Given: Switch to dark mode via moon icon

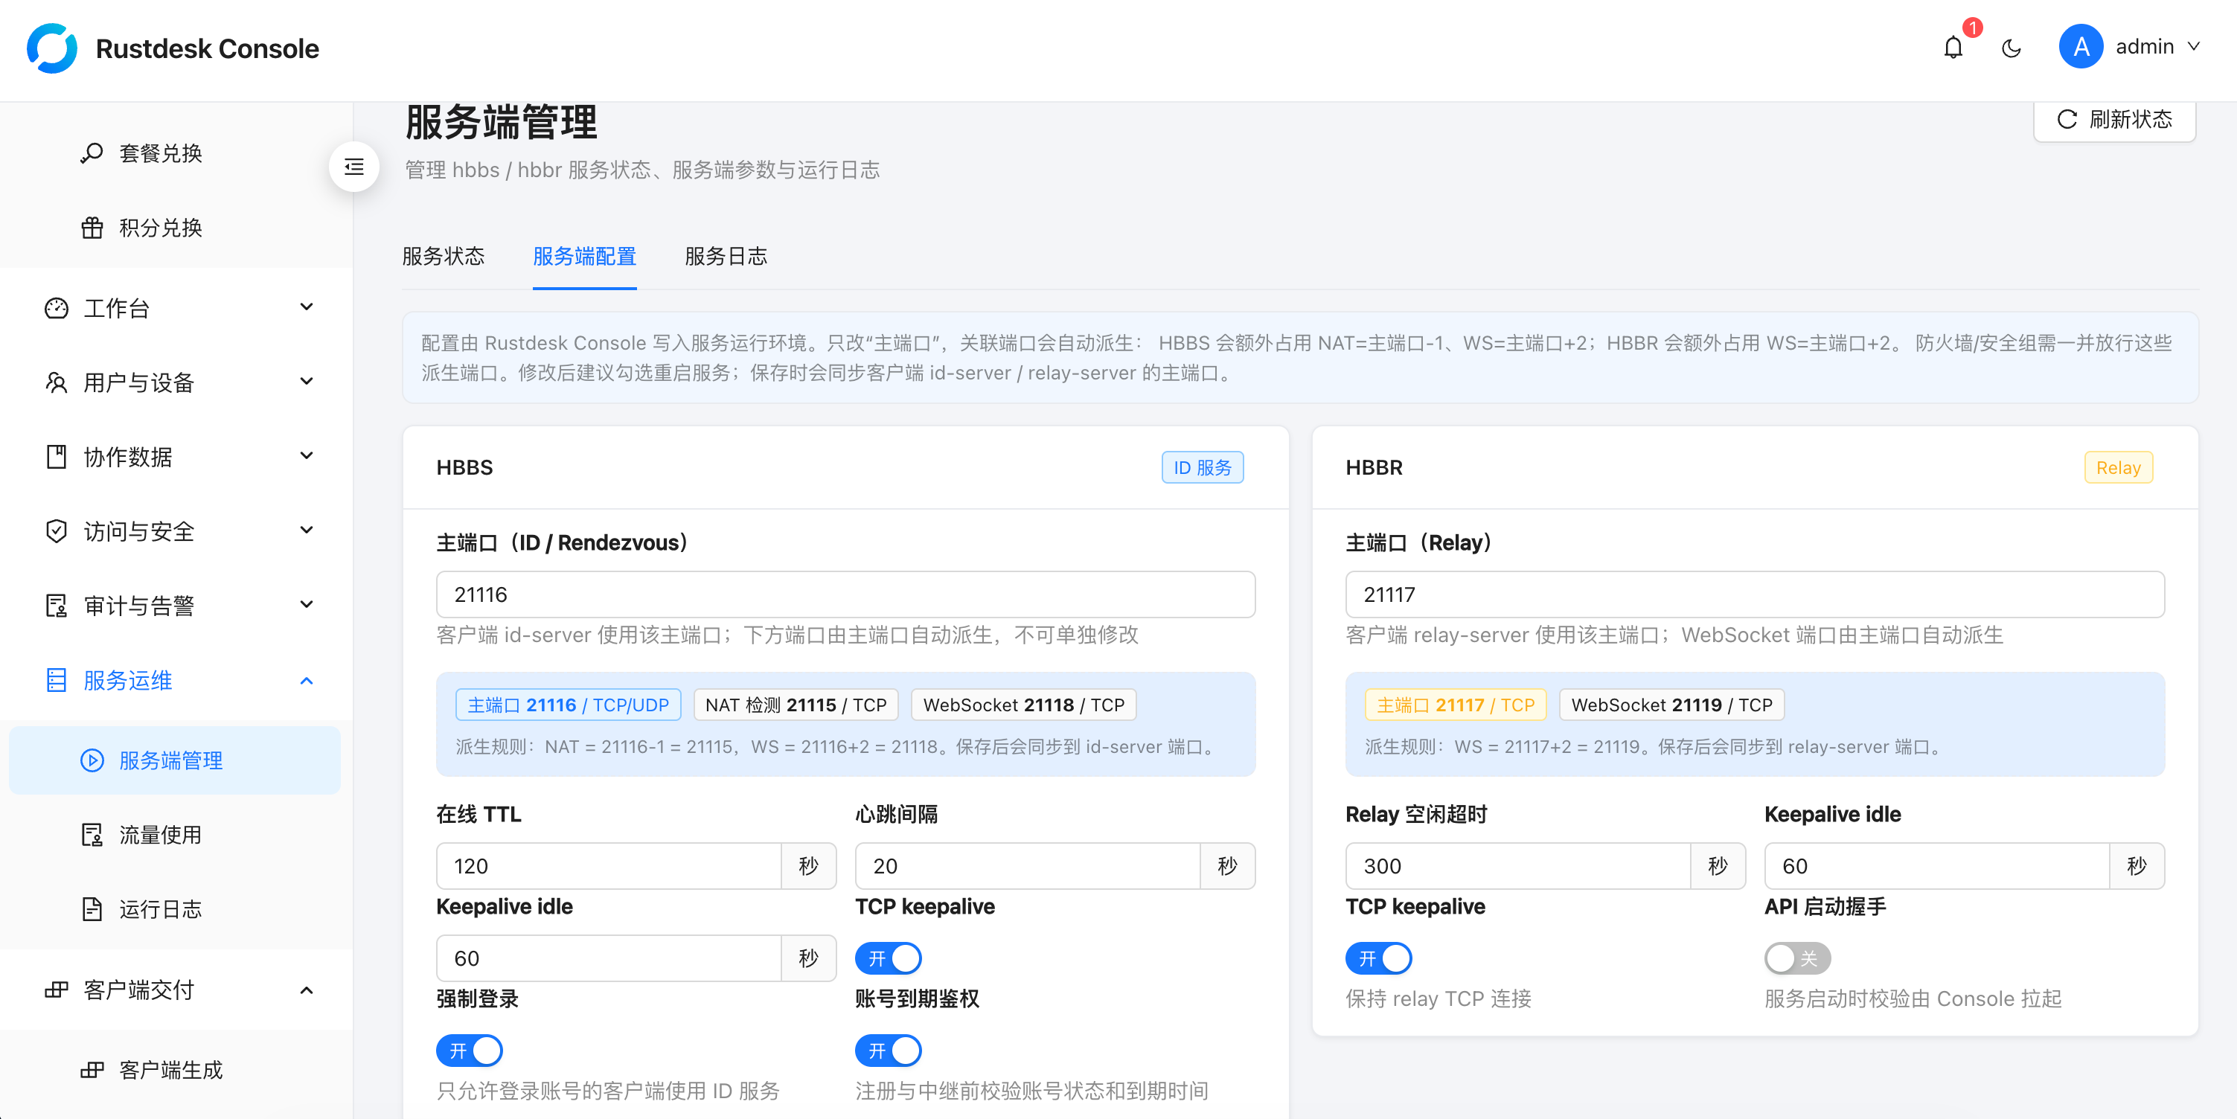Looking at the screenshot, I should [x=2012, y=48].
